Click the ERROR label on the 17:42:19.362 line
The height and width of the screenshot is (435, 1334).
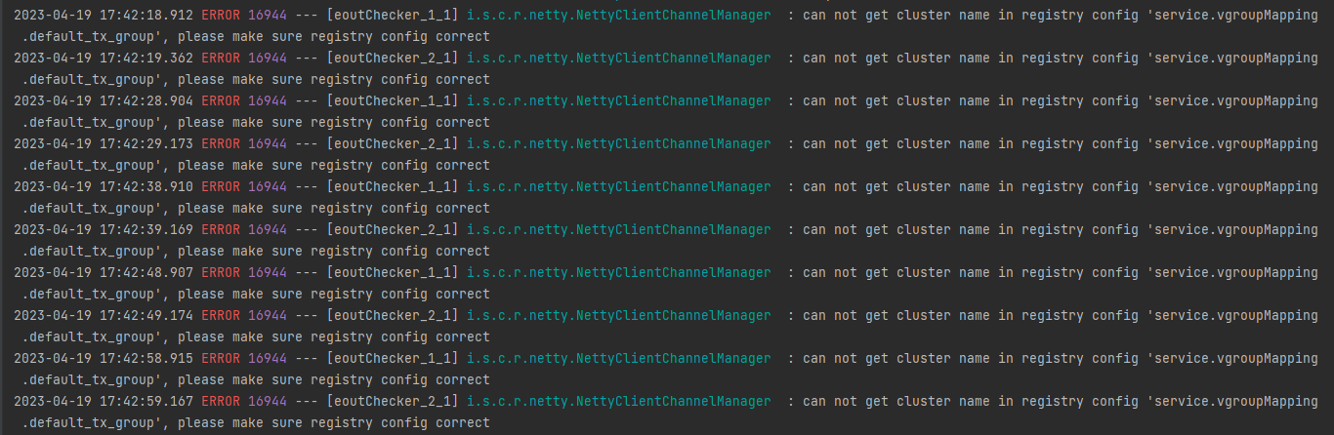[220, 59]
